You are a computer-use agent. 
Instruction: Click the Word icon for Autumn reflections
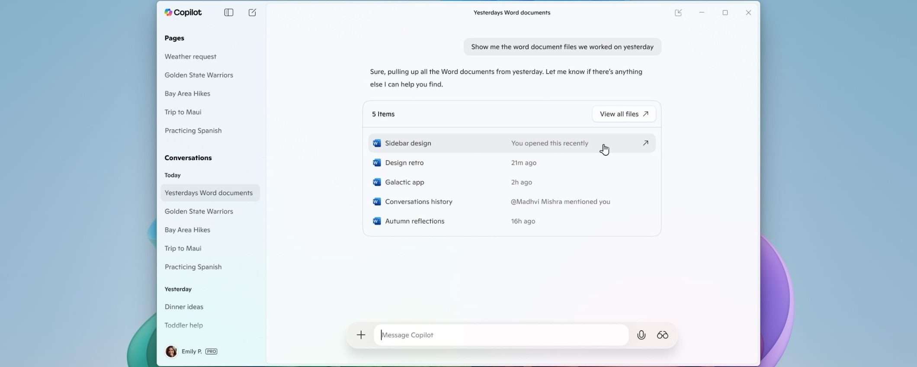(x=377, y=221)
